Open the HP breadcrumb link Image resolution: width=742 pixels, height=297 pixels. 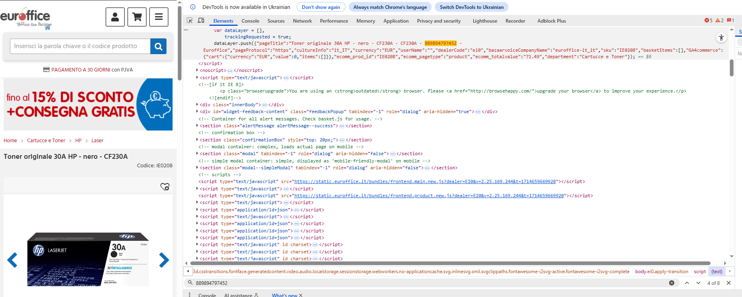78,141
